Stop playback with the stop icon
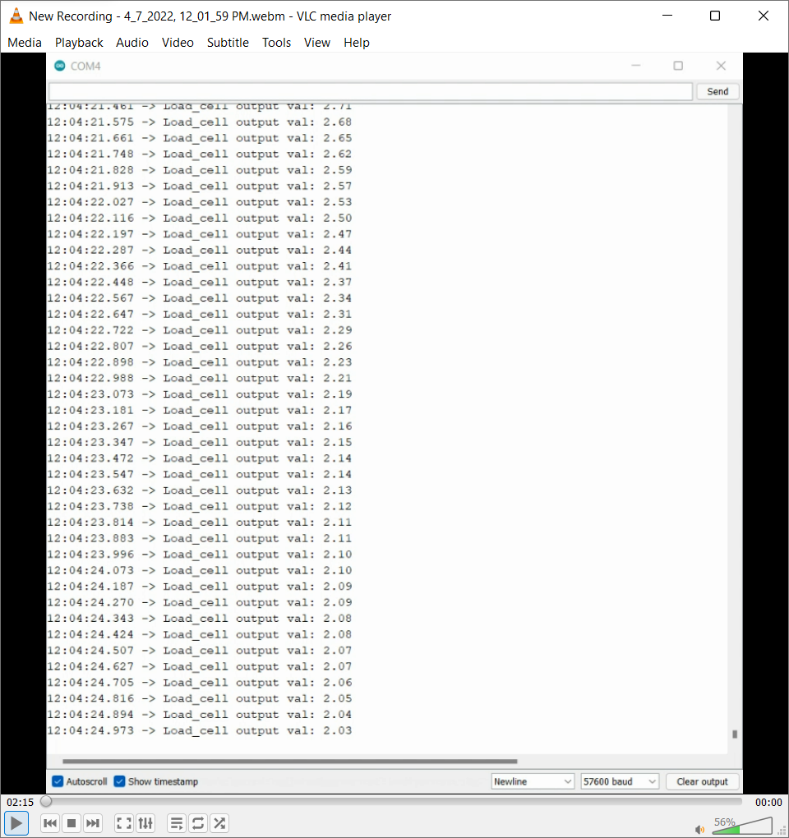Viewport: 789px width, 838px height. click(x=71, y=822)
